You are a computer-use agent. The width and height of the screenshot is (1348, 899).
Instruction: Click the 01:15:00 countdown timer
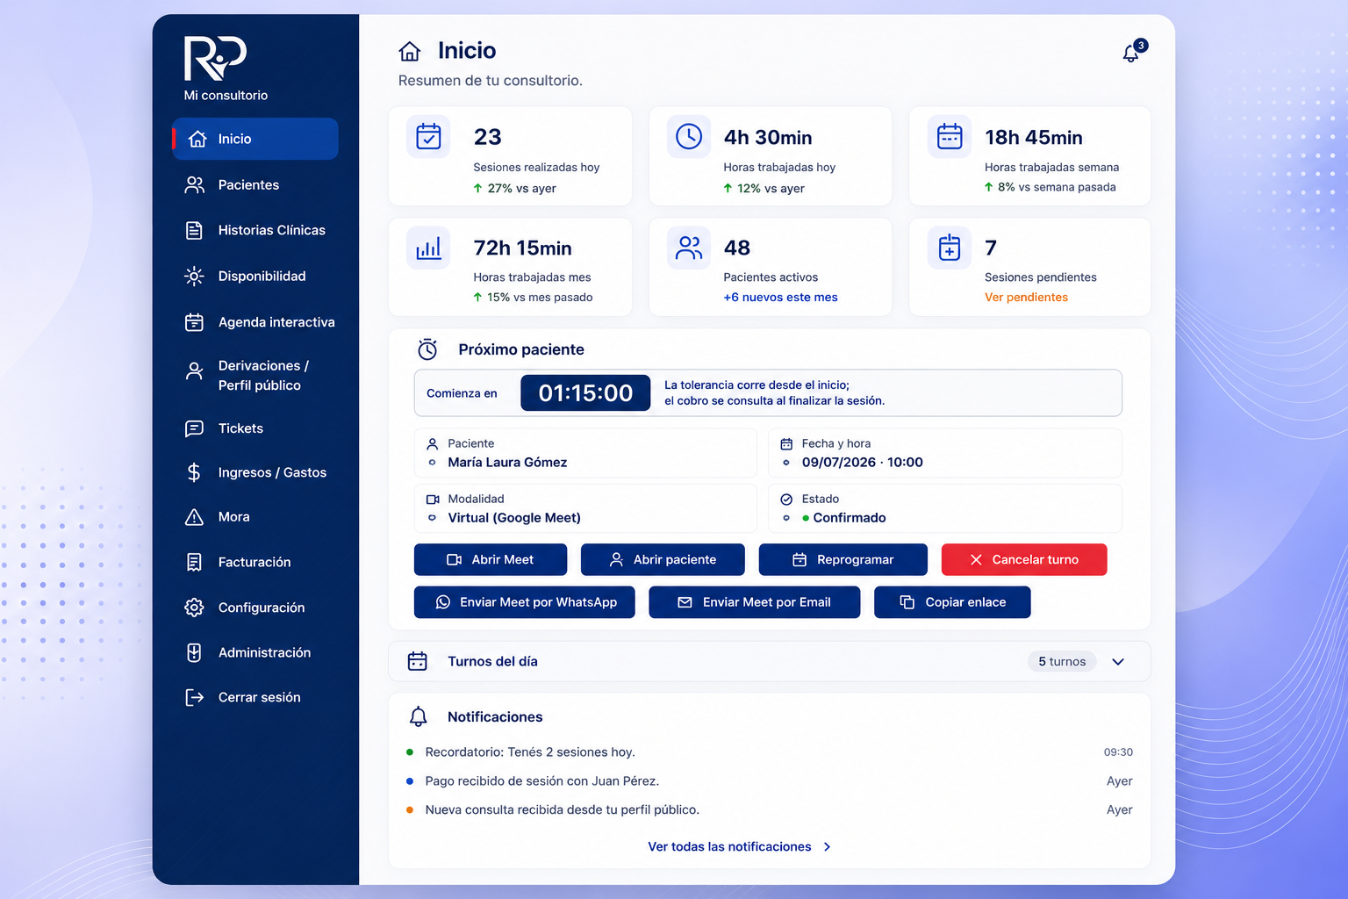pos(585,393)
